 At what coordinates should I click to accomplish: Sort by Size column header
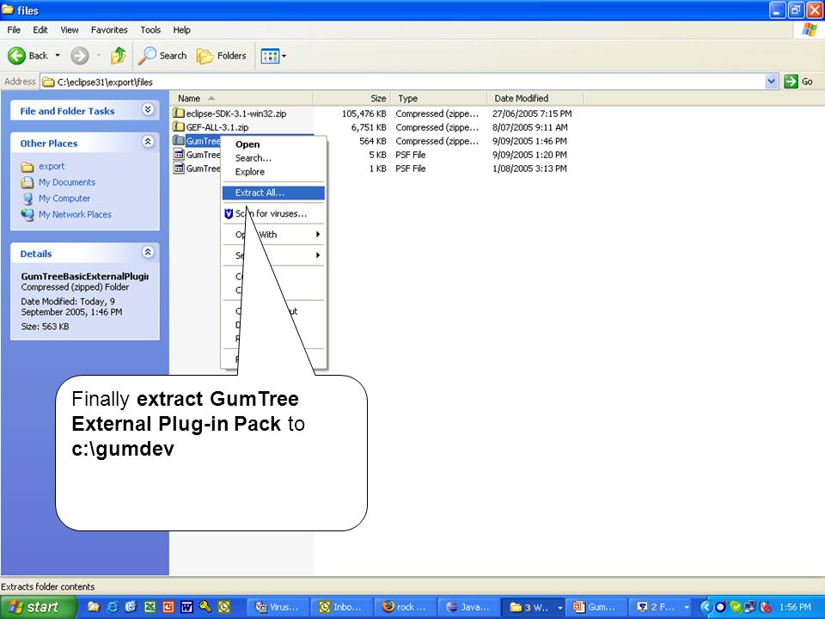coord(352,98)
